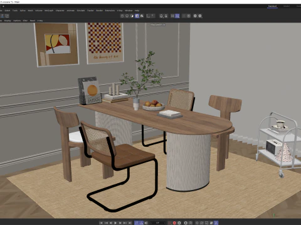
Task: Go to end of animation
Action: pos(130,223)
